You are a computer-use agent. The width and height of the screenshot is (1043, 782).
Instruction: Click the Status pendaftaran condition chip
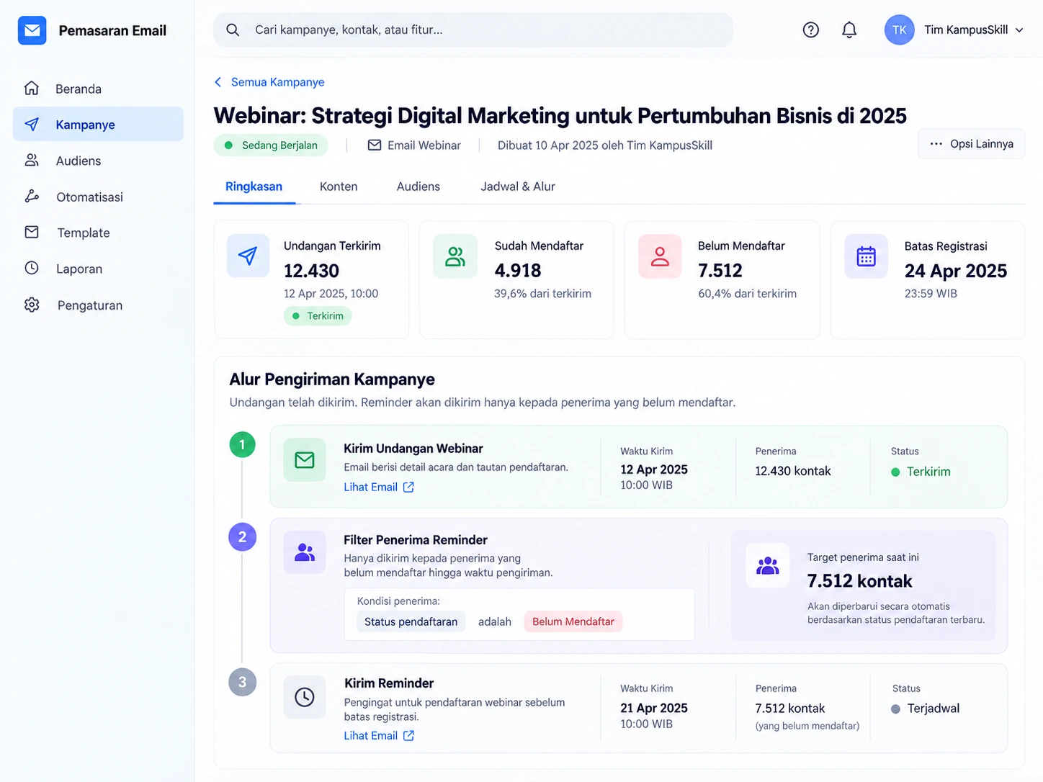pos(411,621)
